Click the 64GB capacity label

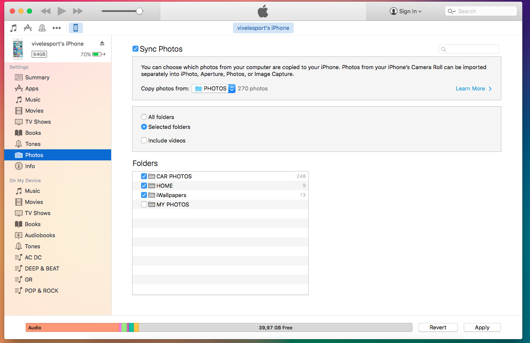[x=39, y=54]
